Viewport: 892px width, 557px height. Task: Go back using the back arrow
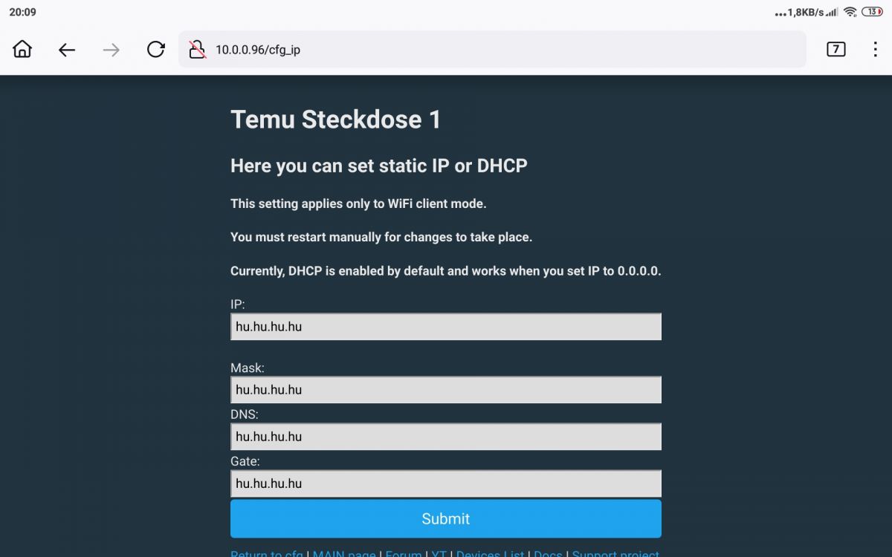coord(67,50)
